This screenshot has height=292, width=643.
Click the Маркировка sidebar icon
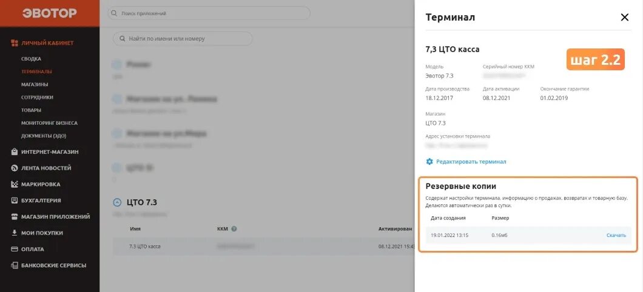pos(15,184)
